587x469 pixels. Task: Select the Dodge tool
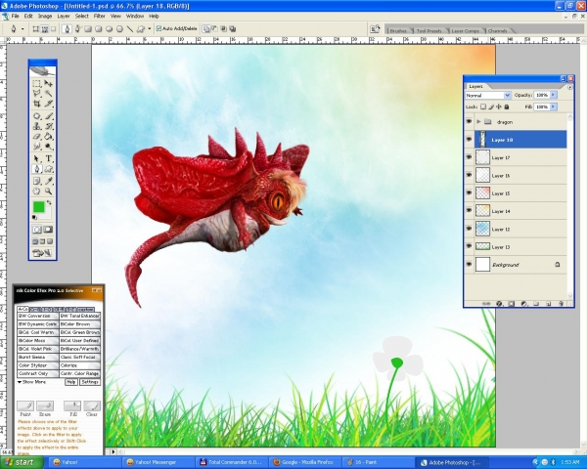coord(49,147)
